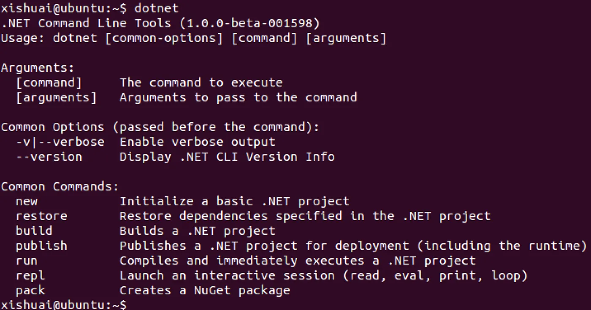Screen dimensions: 591x310
Task: Click the 'pack' command name
Action: pos(30,290)
